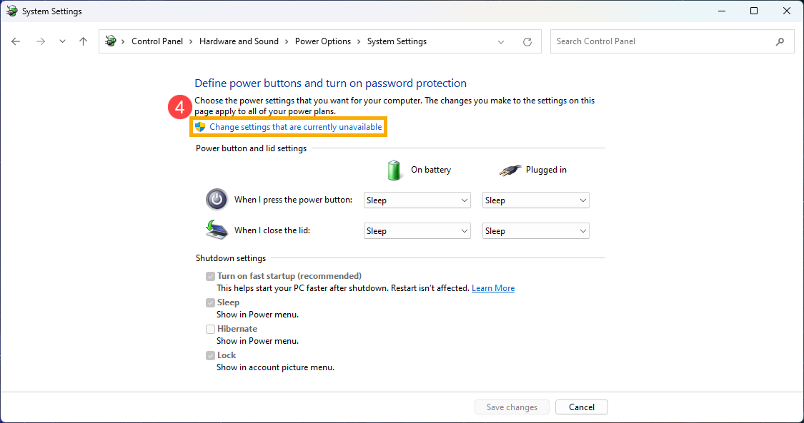Click the Search Control Panel field
This screenshot has height=423, width=804.
point(661,41)
